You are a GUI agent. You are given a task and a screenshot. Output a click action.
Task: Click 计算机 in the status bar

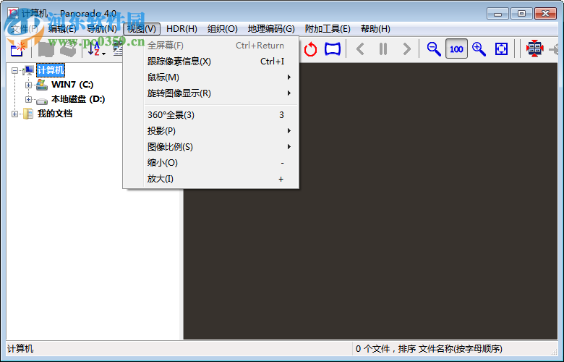click(x=20, y=349)
